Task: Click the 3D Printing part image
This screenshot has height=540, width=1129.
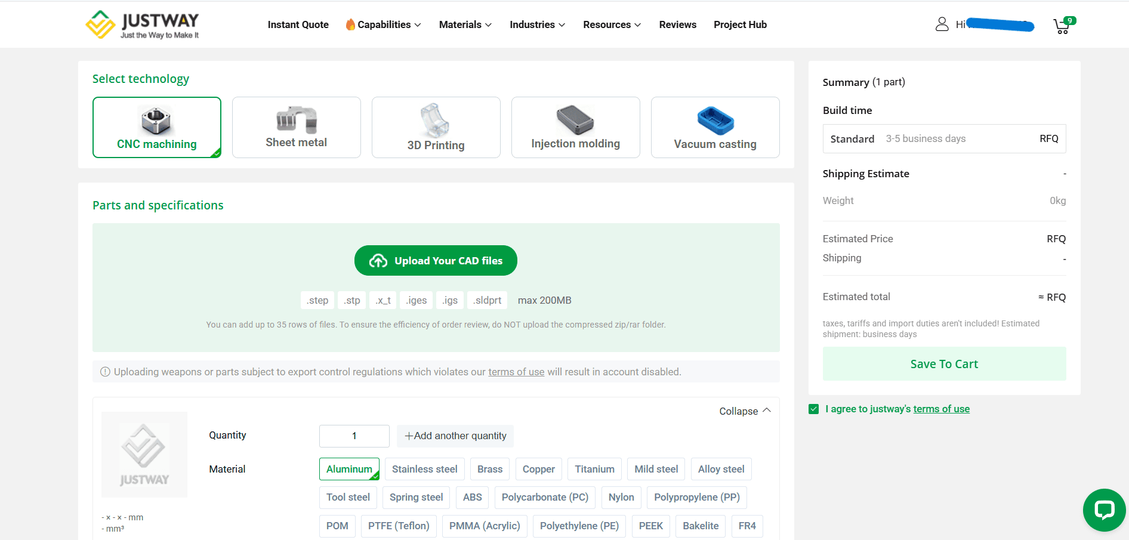Action: point(436,121)
